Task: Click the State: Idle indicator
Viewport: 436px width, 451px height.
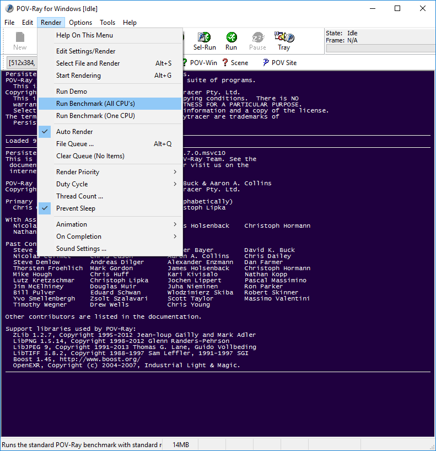Action: click(341, 33)
